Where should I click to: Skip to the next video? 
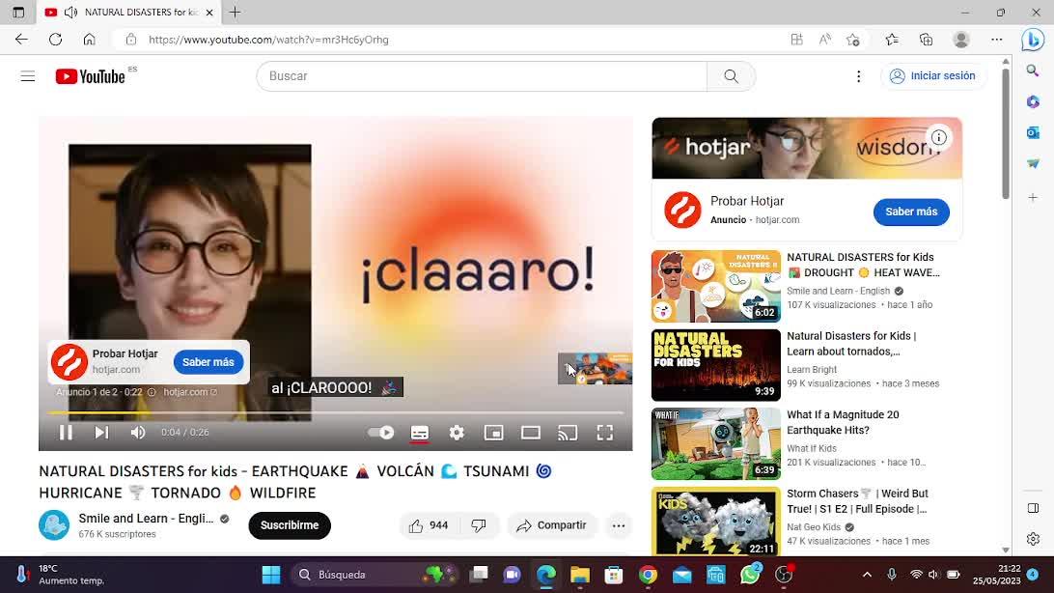(x=101, y=433)
